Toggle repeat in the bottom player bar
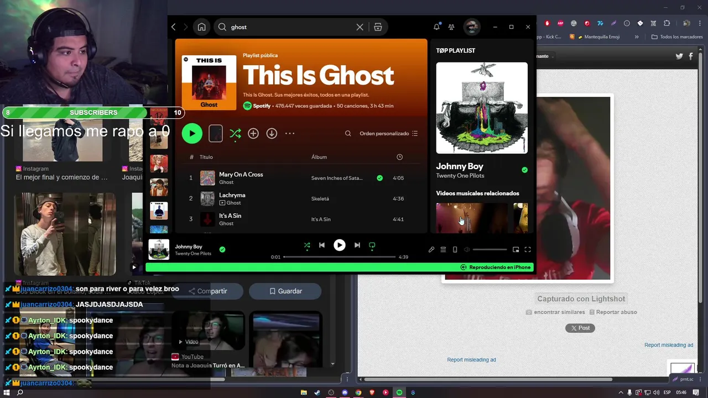 372,245
